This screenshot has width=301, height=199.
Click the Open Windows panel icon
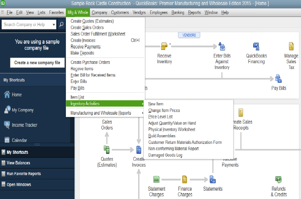tap(3, 184)
